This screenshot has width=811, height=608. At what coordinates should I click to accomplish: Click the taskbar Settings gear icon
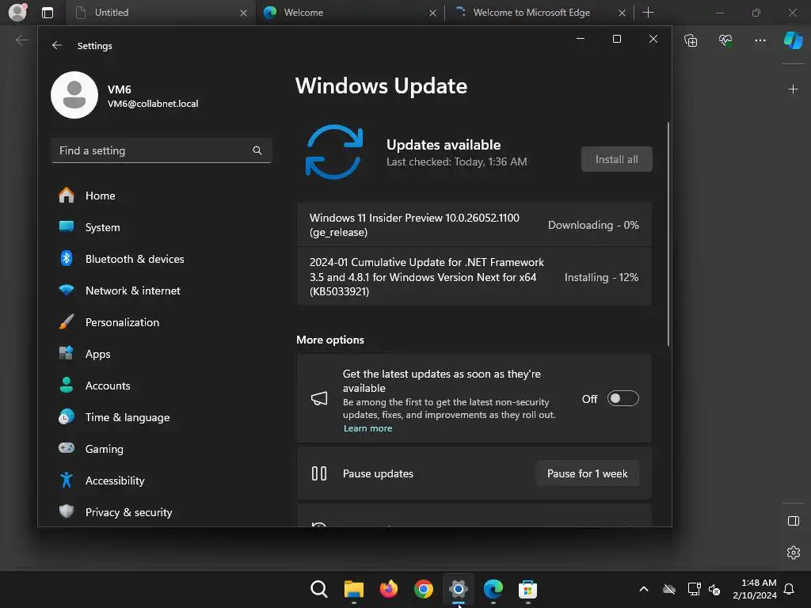[x=459, y=589]
